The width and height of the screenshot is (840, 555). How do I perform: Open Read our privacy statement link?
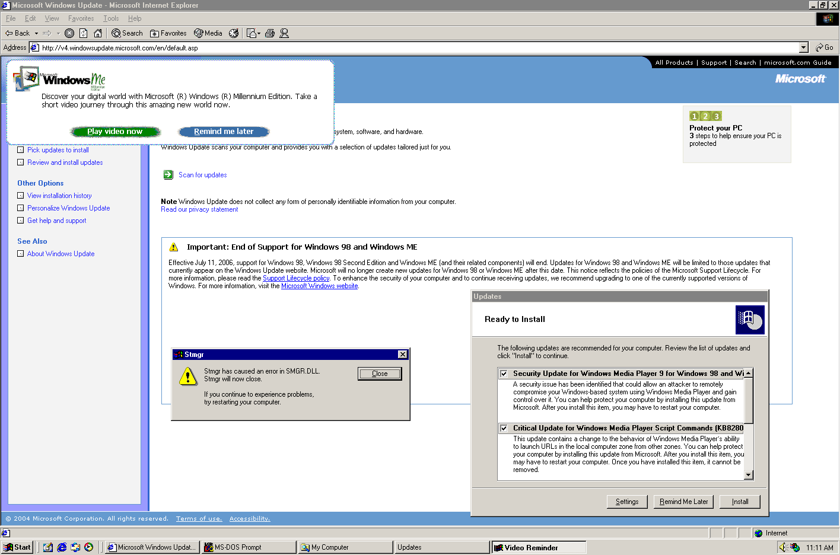point(199,209)
